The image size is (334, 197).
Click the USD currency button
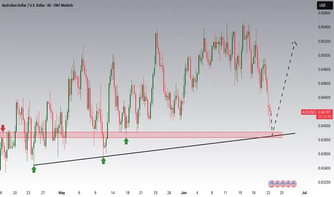pyautogui.click(x=324, y=5)
